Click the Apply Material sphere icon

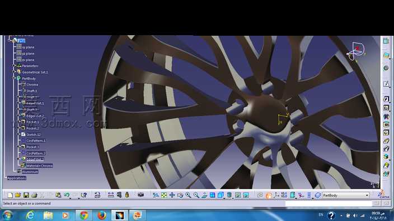(x=269, y=195)
